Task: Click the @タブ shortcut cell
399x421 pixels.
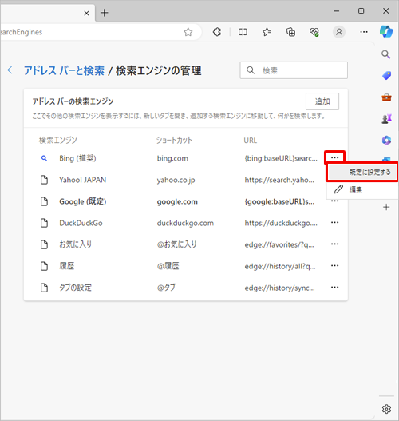Action: pos(166,288)
